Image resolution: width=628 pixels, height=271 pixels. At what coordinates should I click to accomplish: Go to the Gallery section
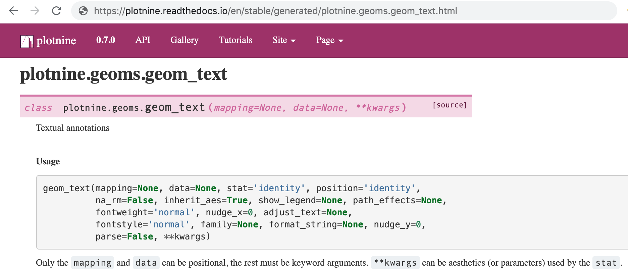[x=184, y=40]
